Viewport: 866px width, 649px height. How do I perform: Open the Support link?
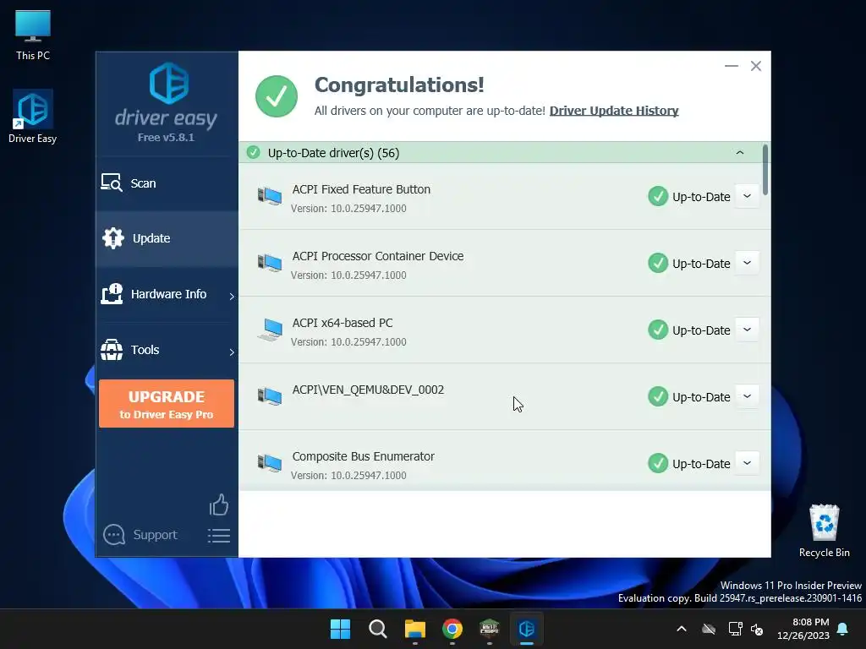[156, 535]
